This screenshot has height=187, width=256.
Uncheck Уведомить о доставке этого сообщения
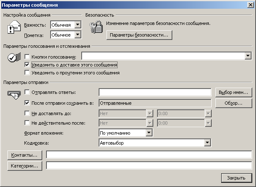pyautogui.click(x=27, y=65)
